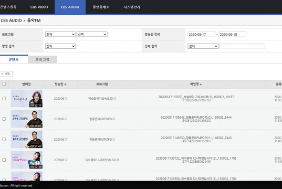Check the 박승화의가요속으로(1) row checkbox

(x=4, y=98)
